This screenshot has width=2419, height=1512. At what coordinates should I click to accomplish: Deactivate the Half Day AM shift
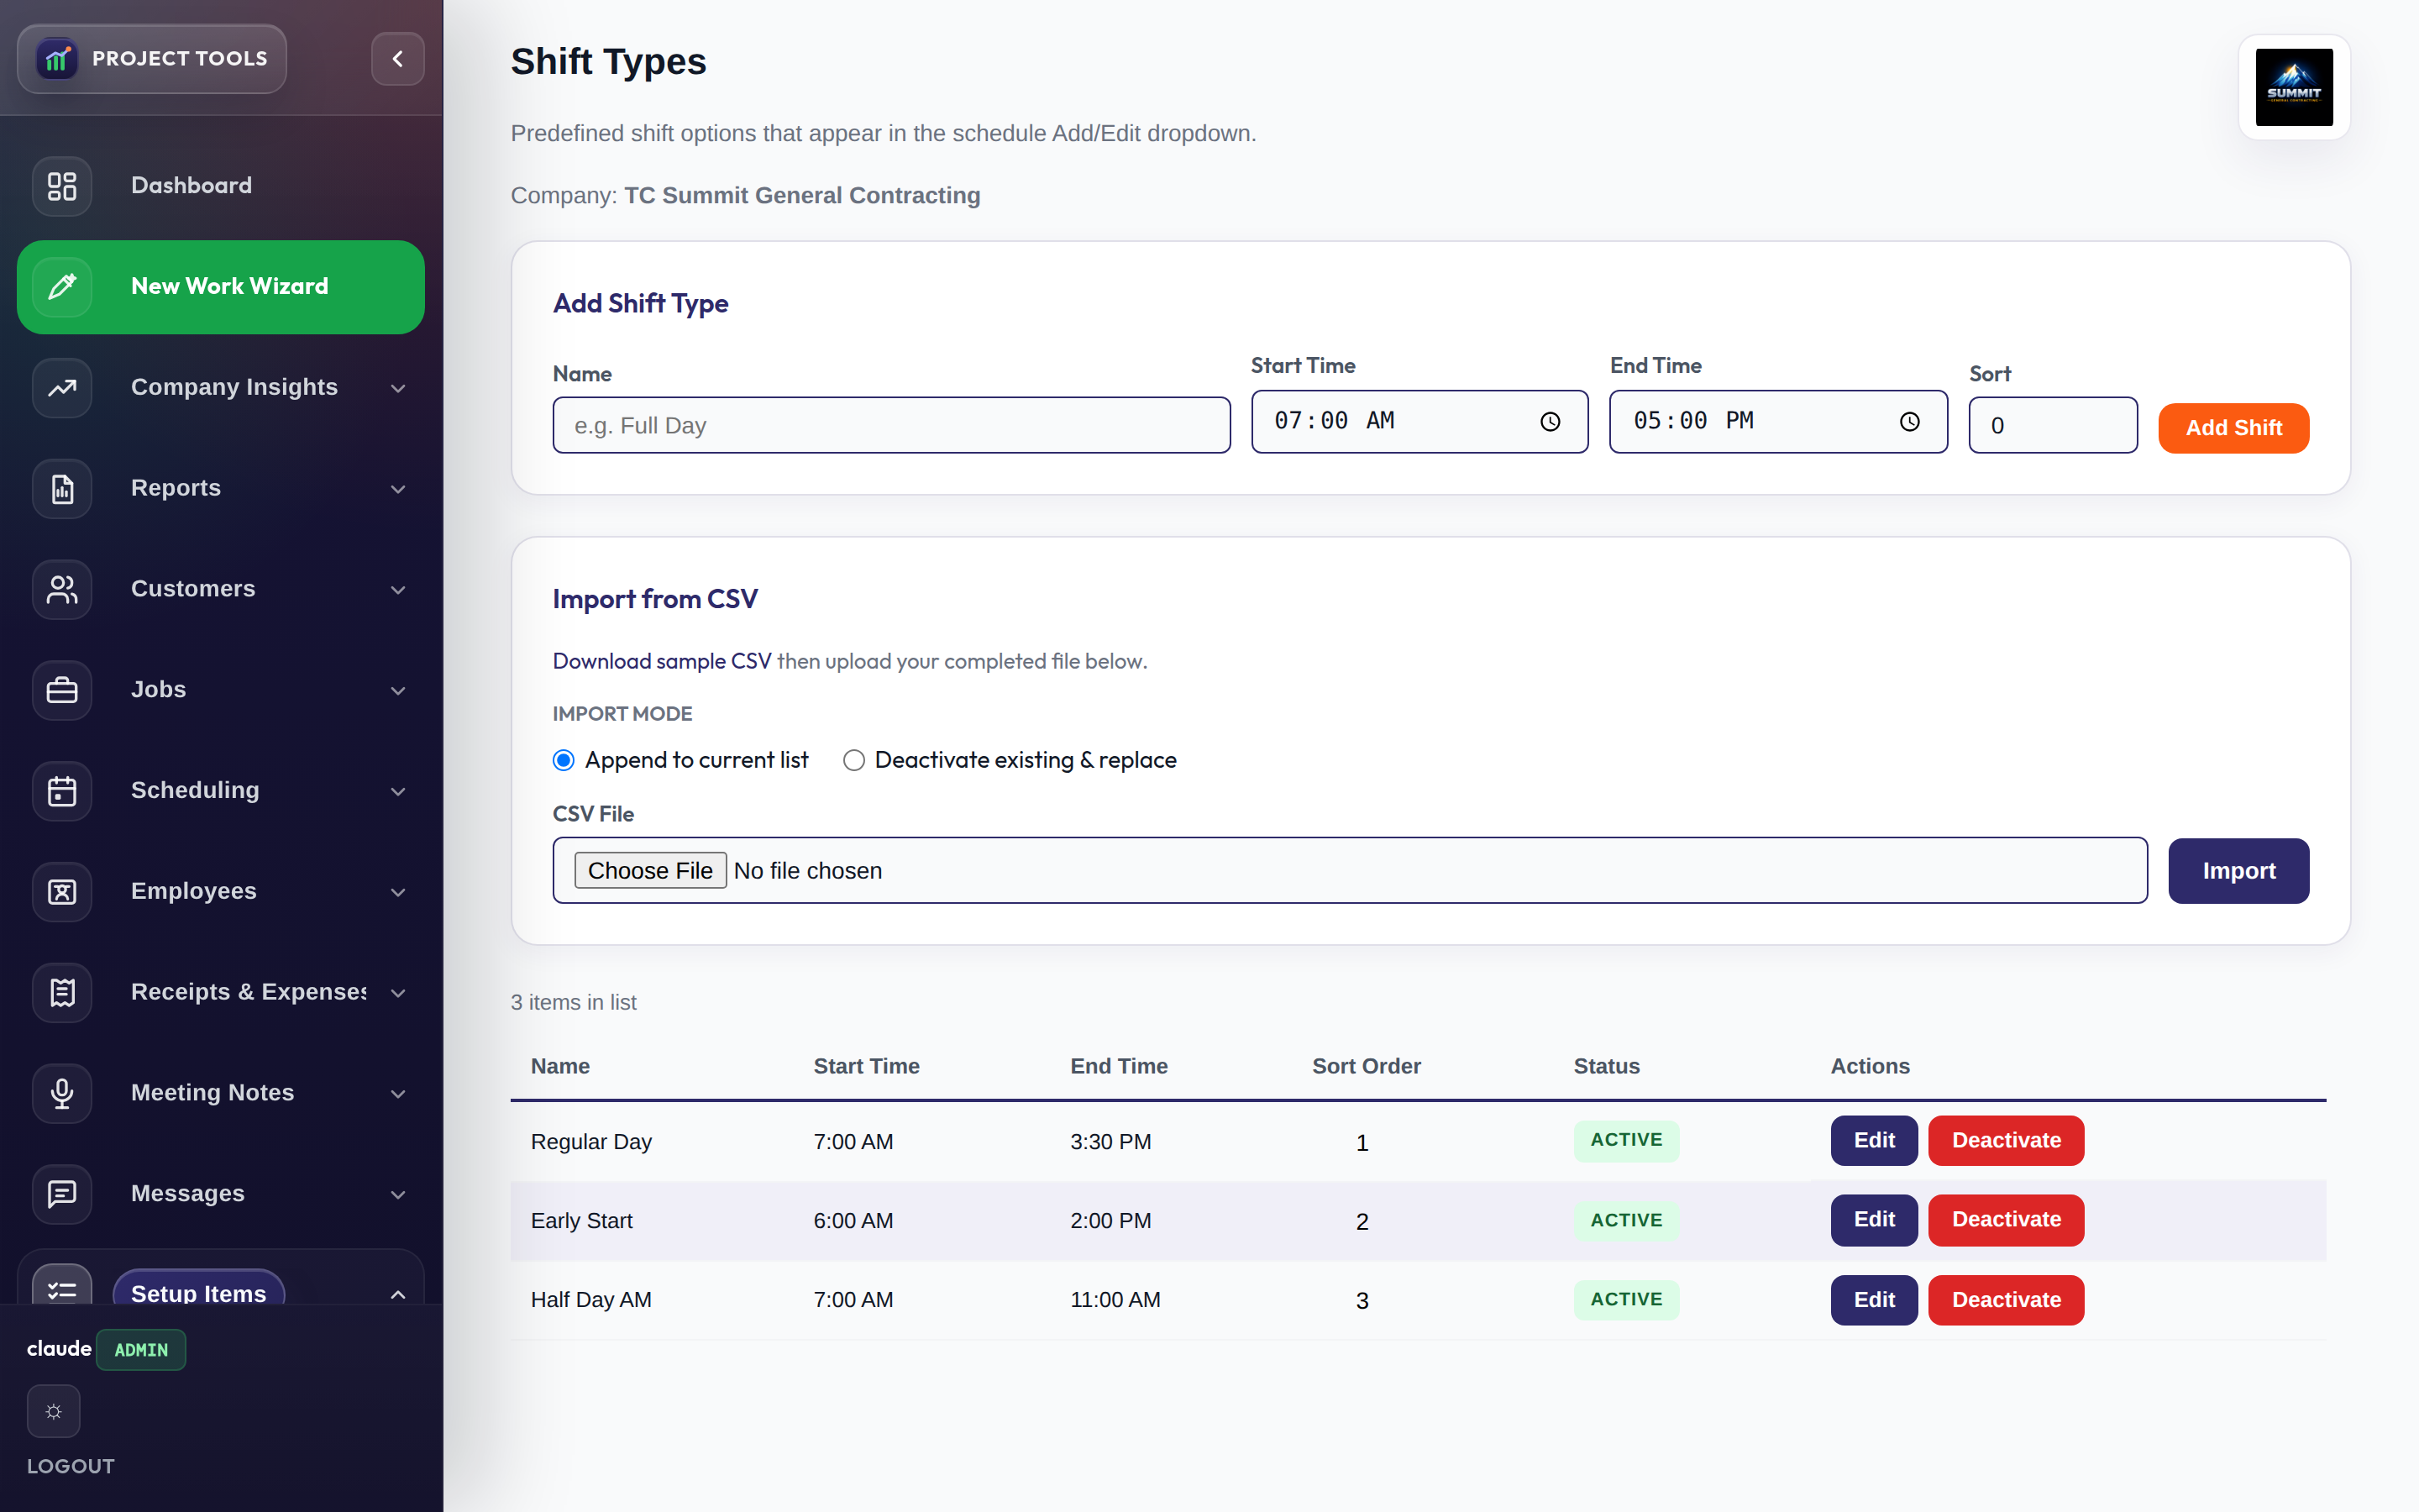click(2005, 1300)
